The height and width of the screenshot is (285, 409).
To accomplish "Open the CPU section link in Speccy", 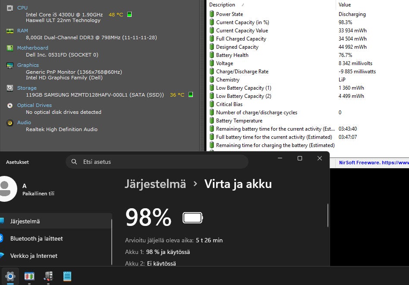I will pos(22,8).
